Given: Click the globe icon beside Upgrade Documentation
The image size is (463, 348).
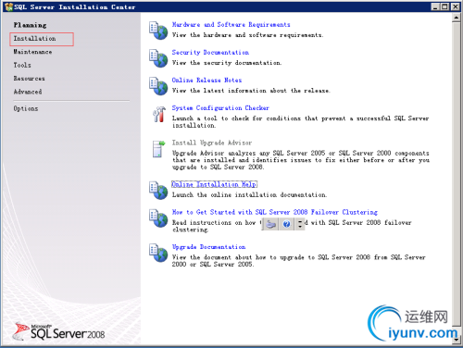Looking at the screenshot, I should [158, 253].
